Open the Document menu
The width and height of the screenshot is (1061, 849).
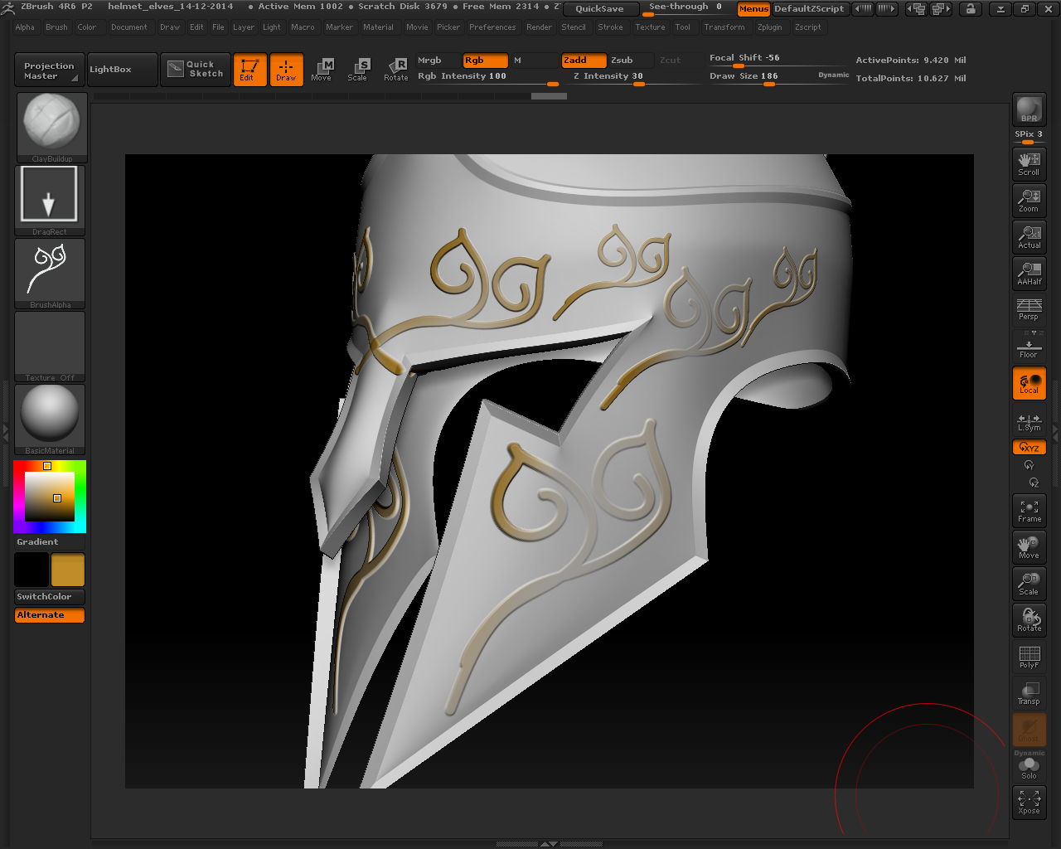coord(129,27)
